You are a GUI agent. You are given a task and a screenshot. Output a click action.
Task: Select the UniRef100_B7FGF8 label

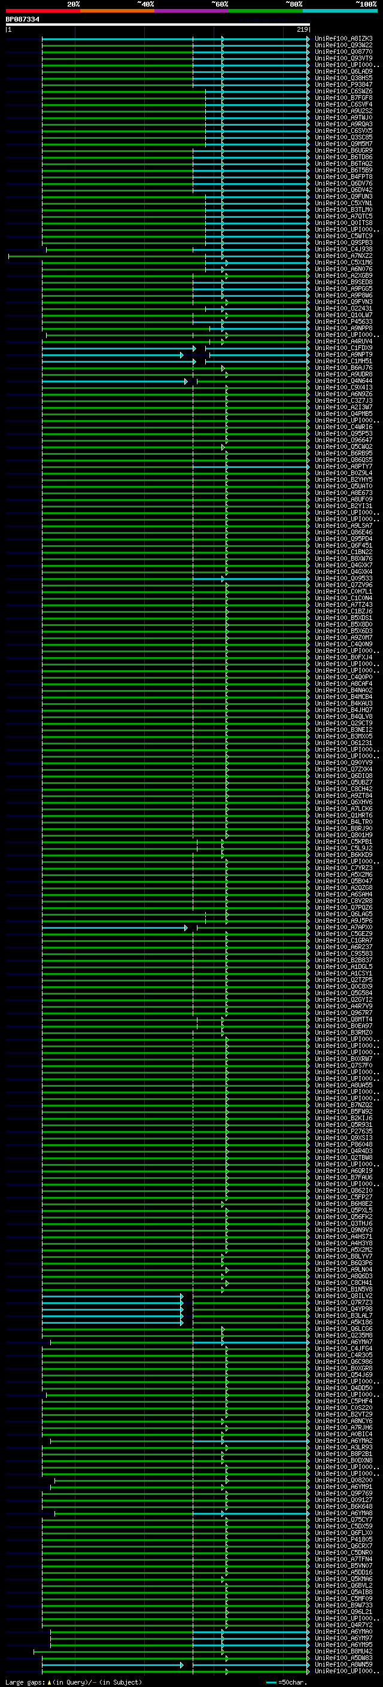(x=344, y=98)
